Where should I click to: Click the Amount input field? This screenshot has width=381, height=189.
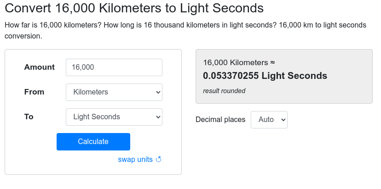114,67
